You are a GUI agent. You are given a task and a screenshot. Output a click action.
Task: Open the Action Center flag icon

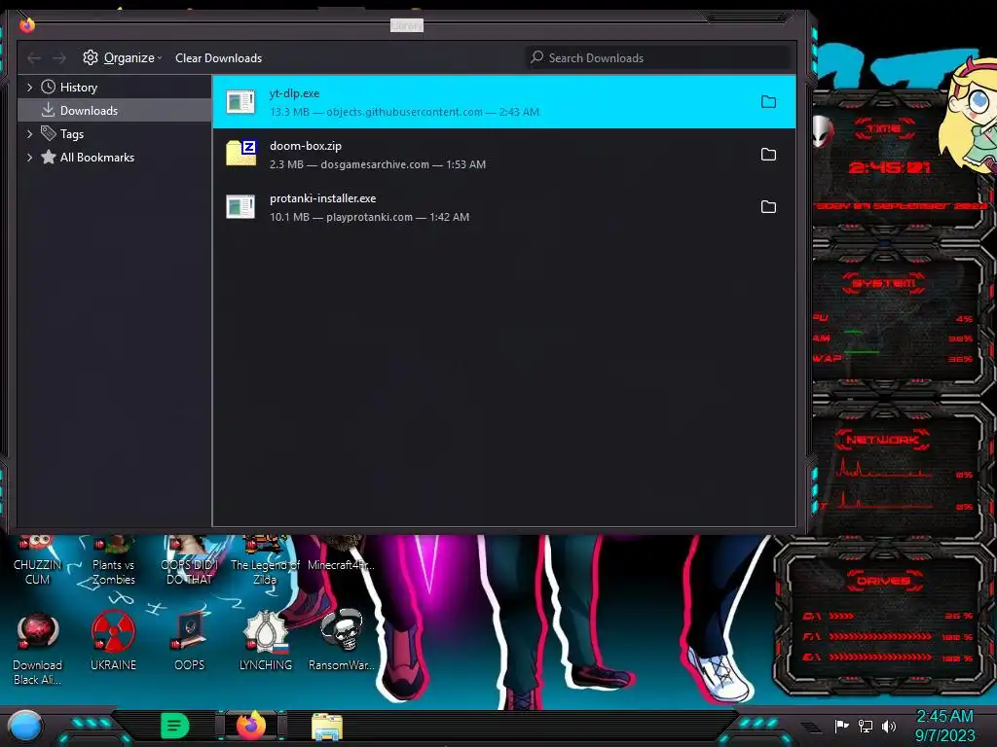coord(842,726)
